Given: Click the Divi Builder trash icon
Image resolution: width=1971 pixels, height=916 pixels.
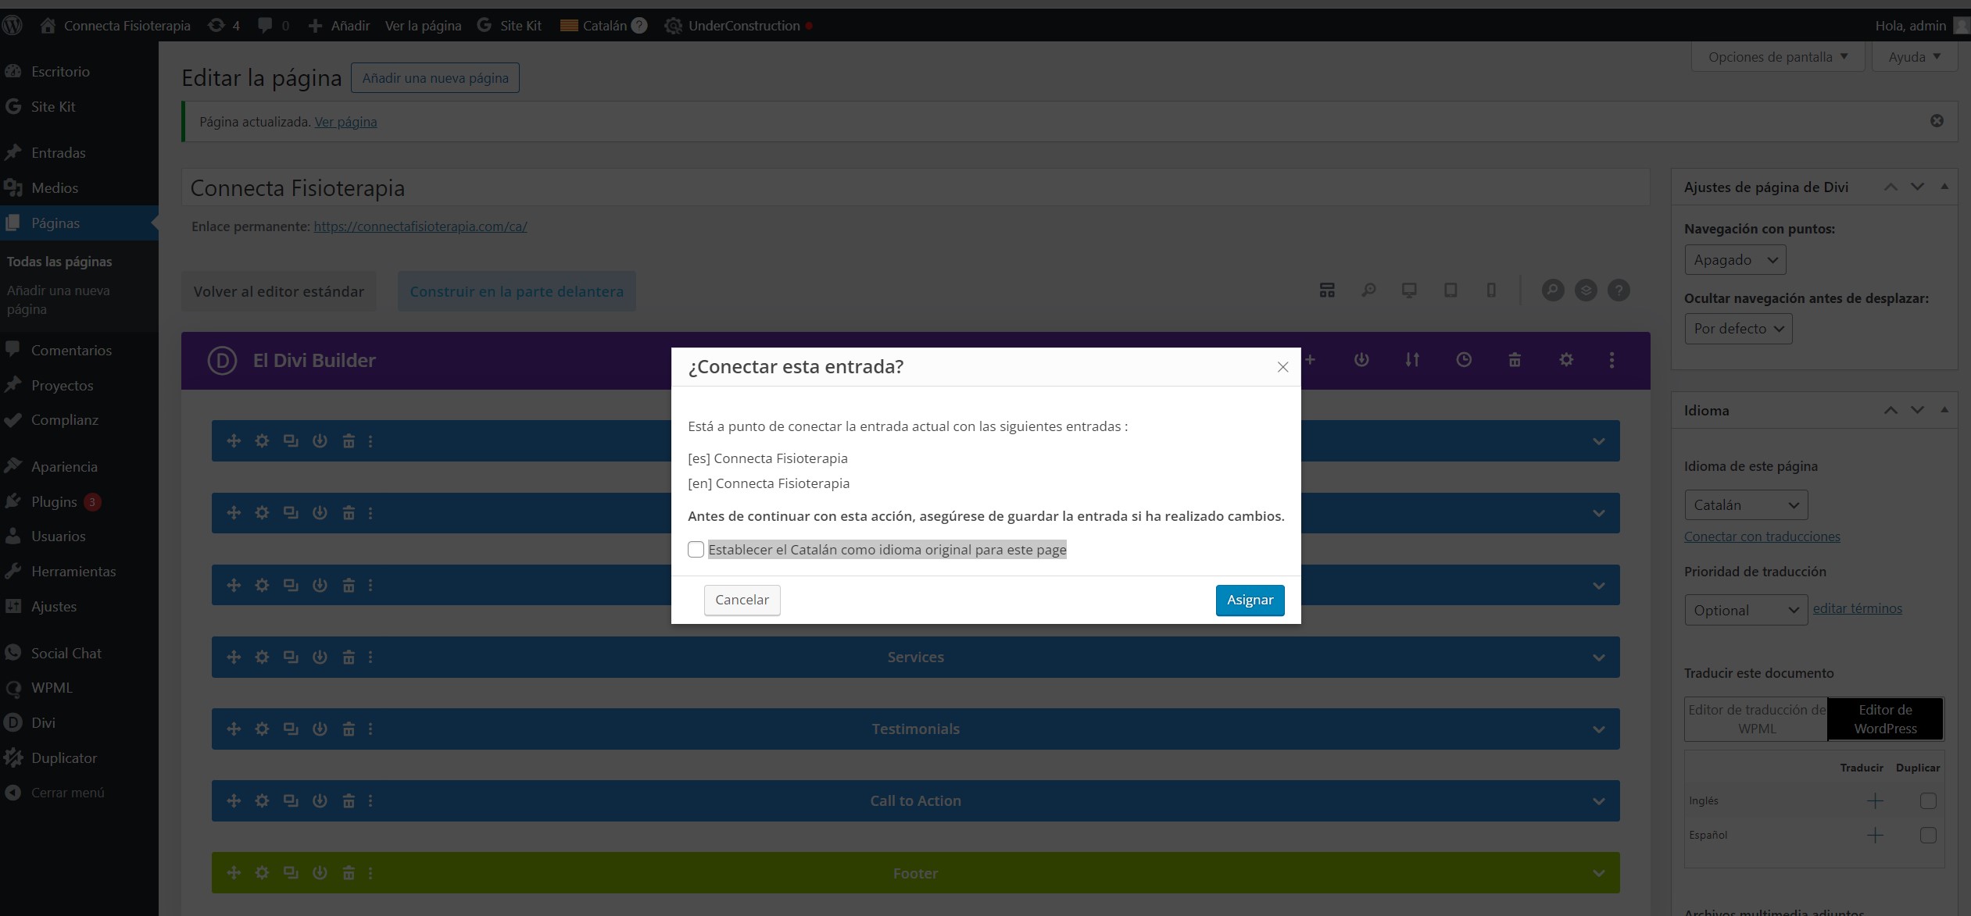Looking at the screenshot, I should (1515, 360).
